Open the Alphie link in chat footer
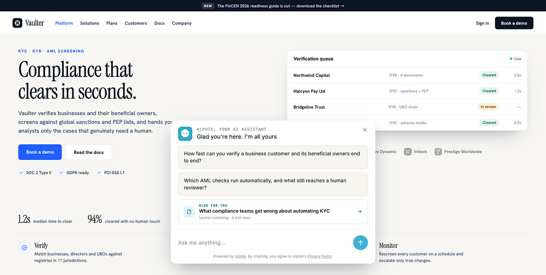This screenshot has width=546, height=275. [x=240, y=257]
